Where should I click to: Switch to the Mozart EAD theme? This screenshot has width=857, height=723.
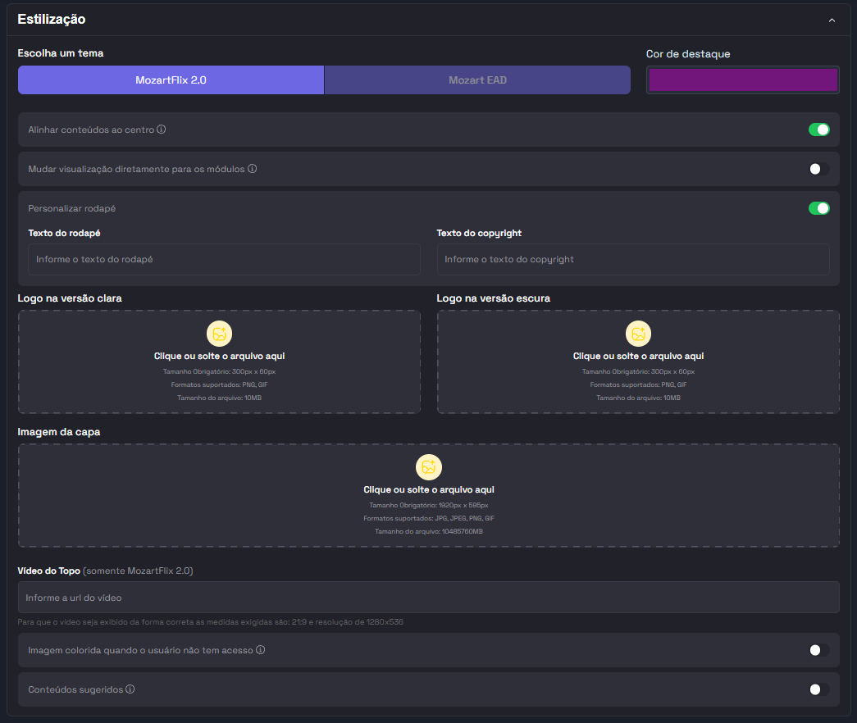[x=477, y=80]
